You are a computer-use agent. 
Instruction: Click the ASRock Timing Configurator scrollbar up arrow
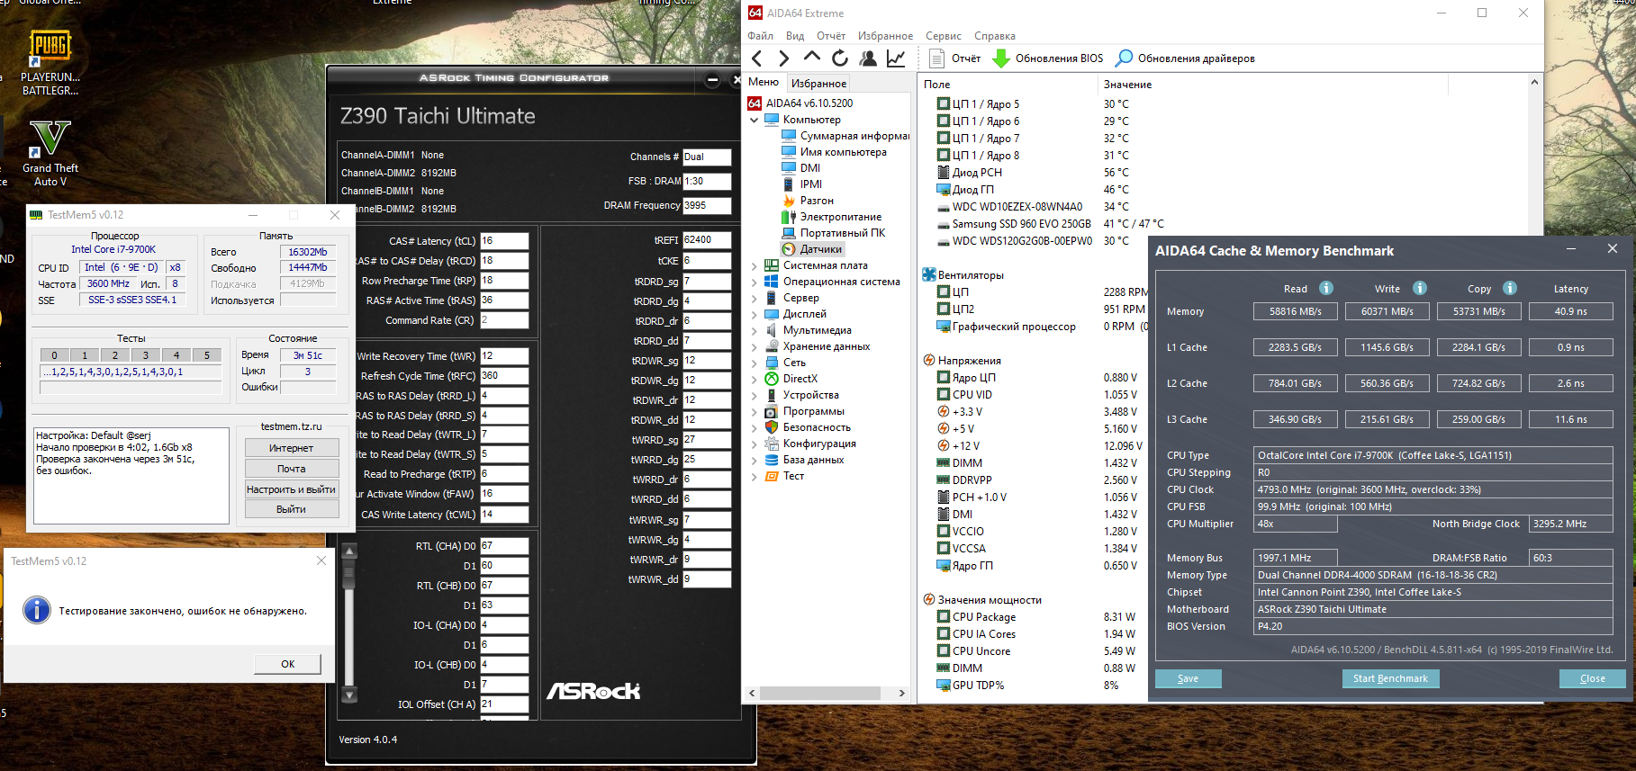click(x=350, y=551)
